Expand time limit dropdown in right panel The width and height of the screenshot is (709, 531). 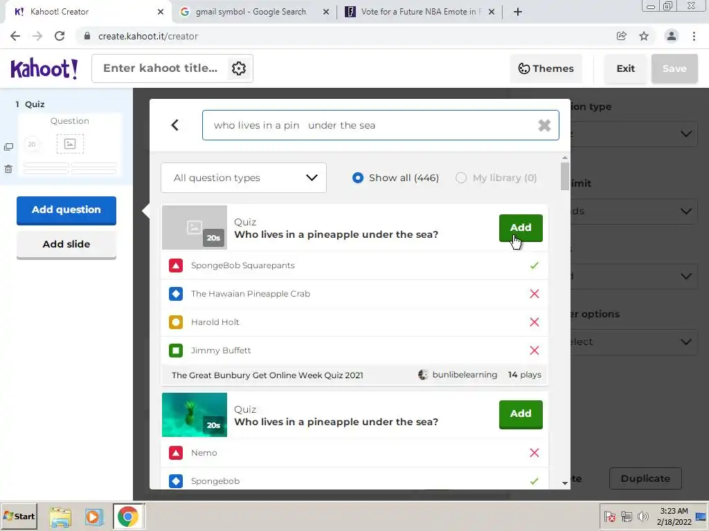point(686,212)
